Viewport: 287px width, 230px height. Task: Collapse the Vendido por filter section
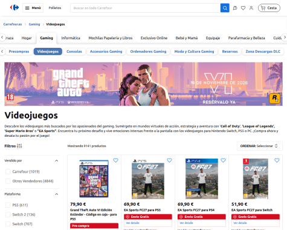click(x=57, y=160)
